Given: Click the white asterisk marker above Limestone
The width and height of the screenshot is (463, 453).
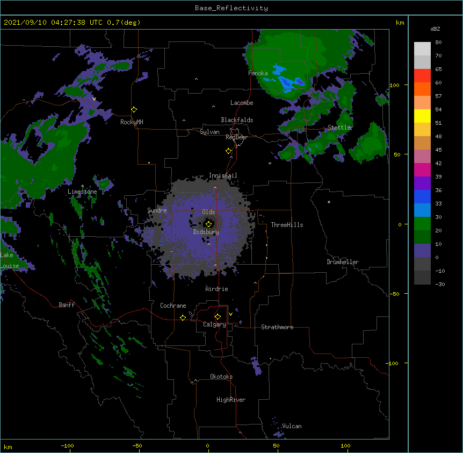Looking at the screenshot, I should tap(82, 186).
